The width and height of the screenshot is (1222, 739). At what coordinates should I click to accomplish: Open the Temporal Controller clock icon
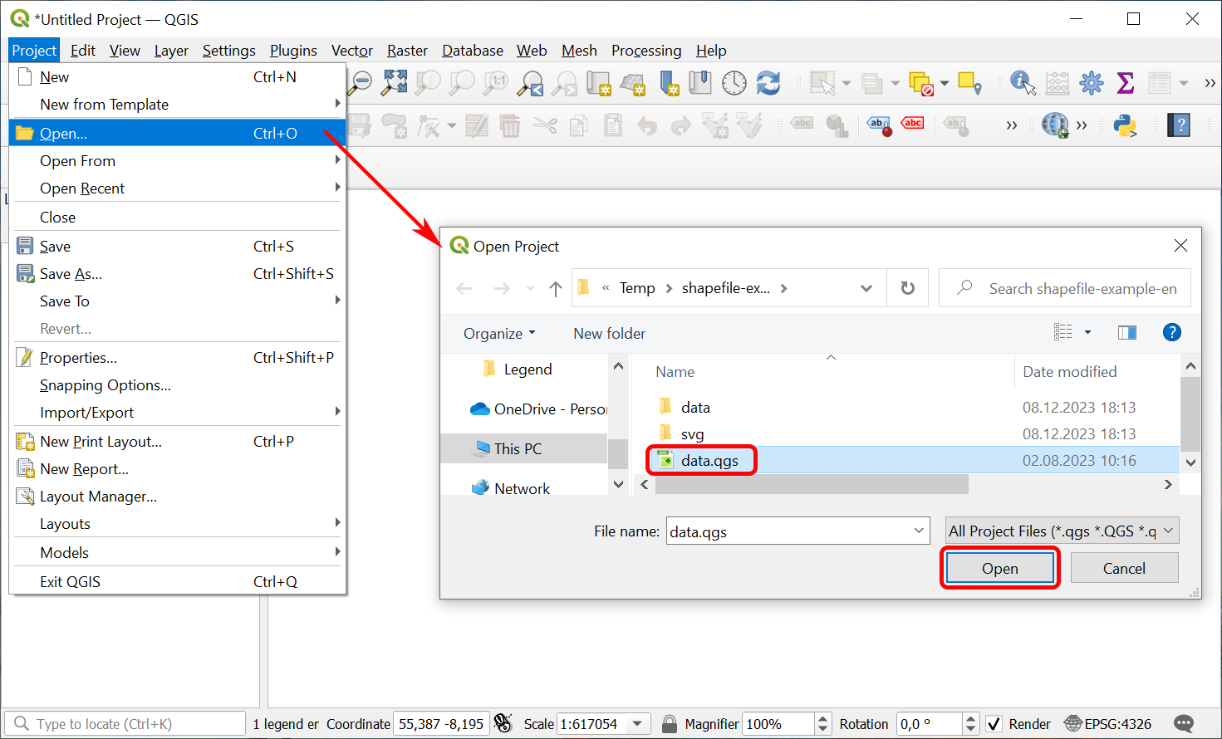click(x=734, y=82)
